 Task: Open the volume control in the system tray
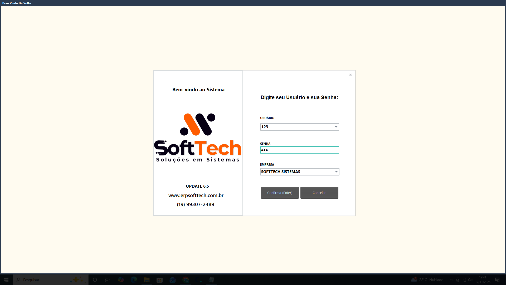[x=470, y=280]
